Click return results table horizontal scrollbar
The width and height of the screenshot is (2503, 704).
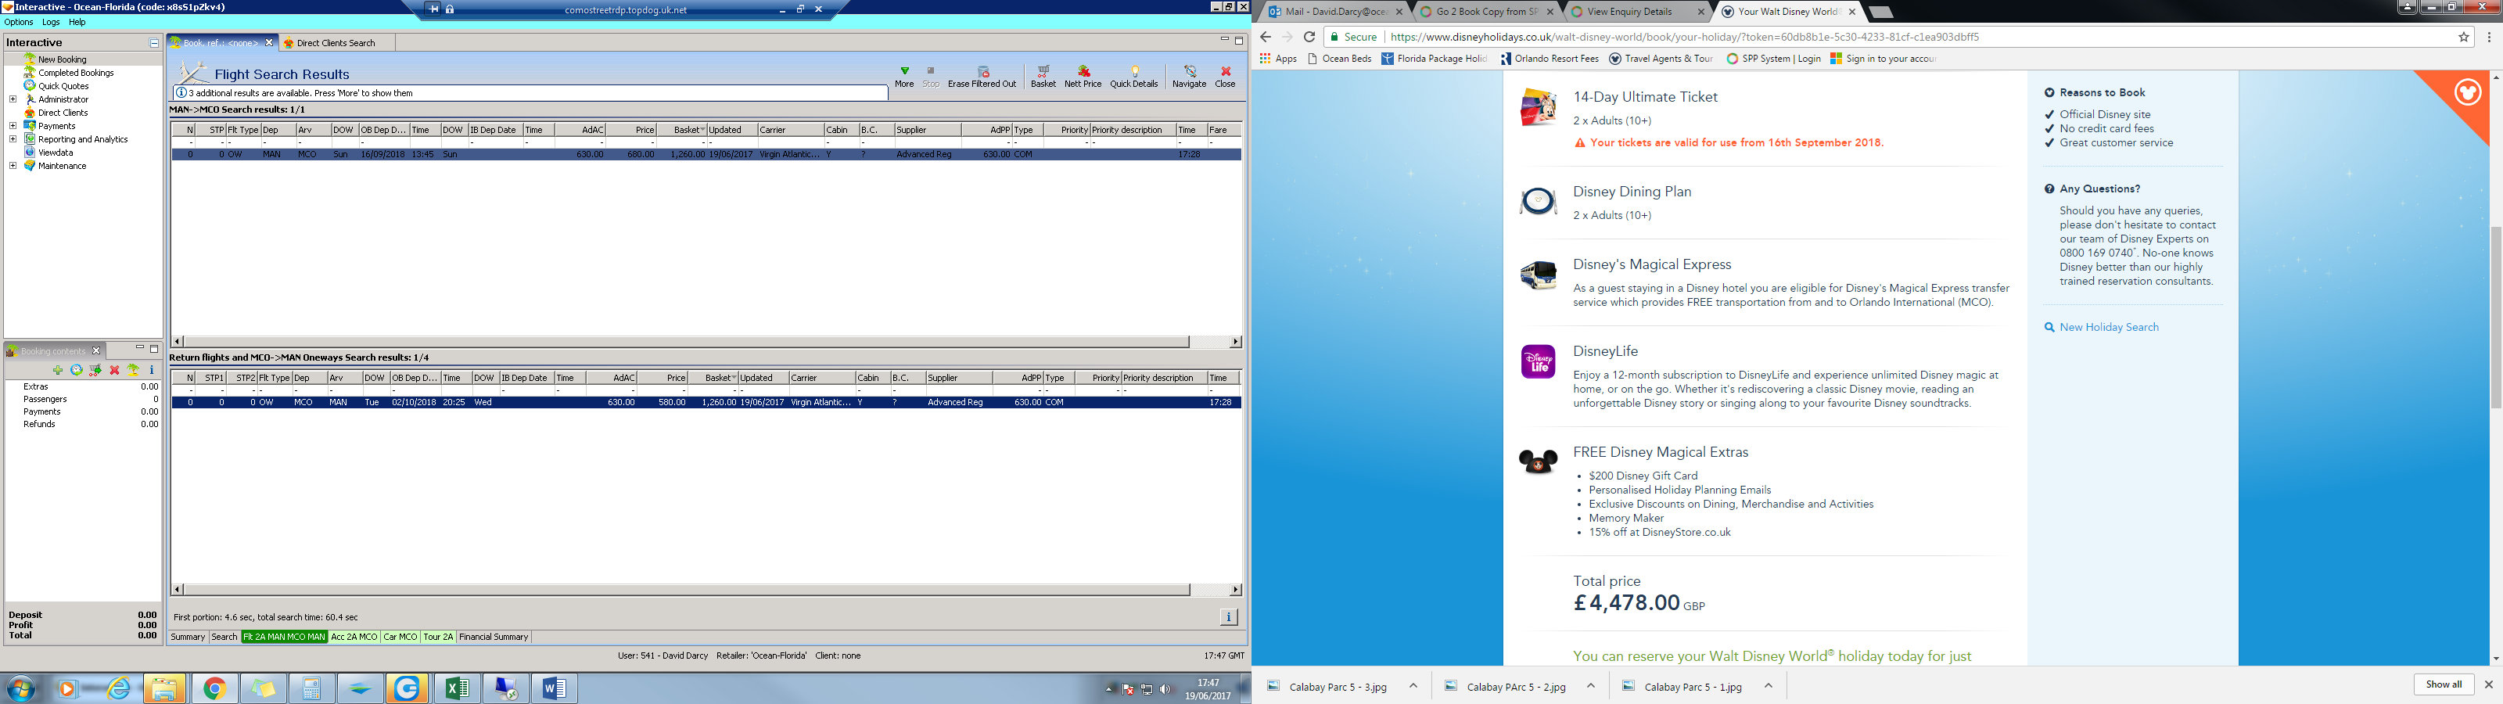pyautogui.click(x=686, y=589)
